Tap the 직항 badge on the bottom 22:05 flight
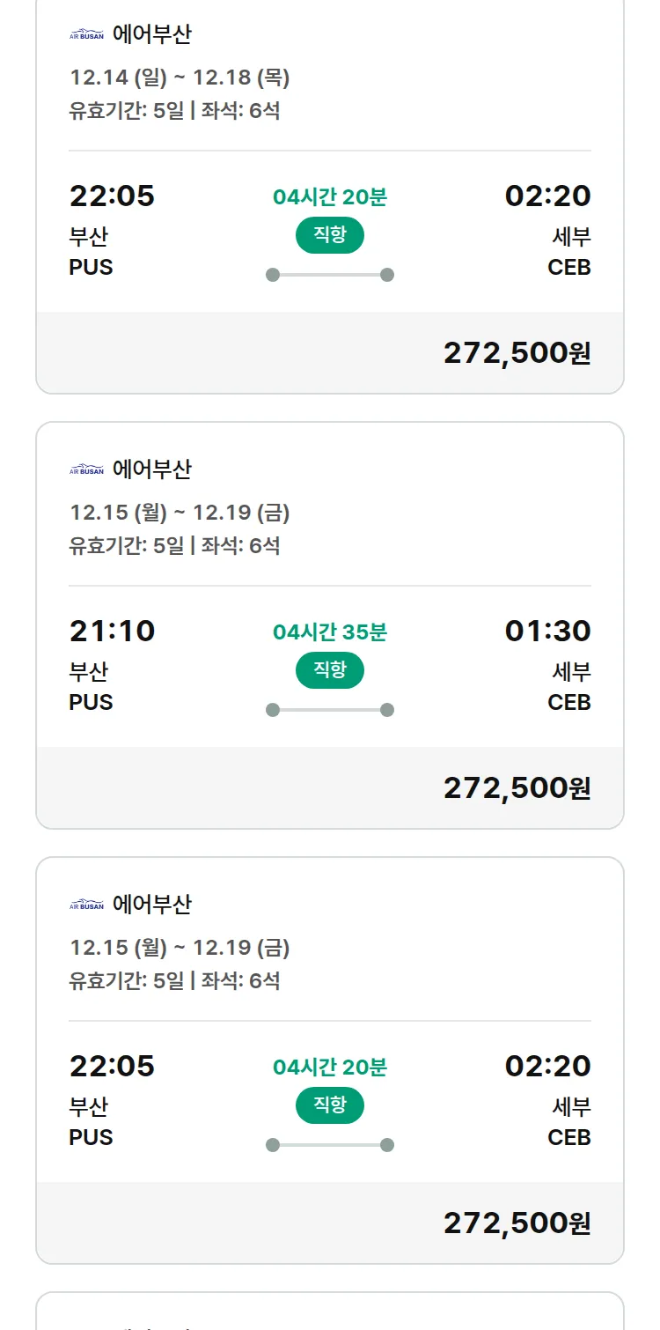Viewport: 660px width, 1330px height. 329,1105
